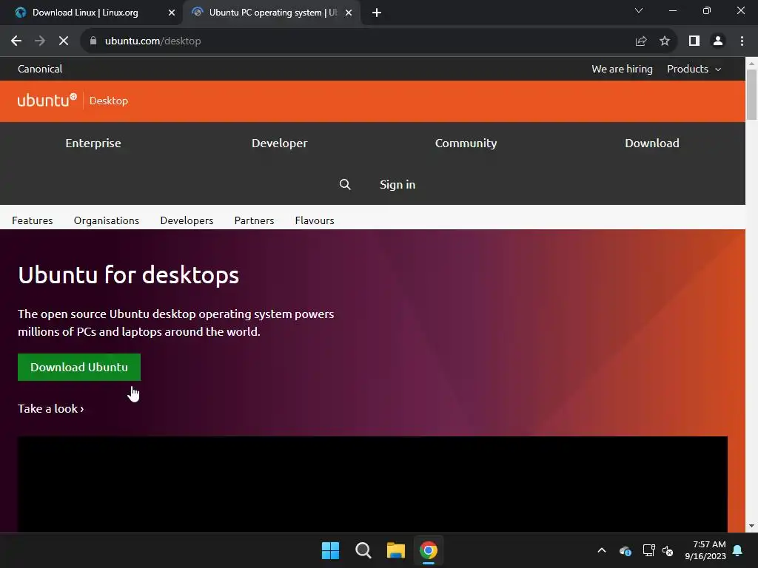The image size is (758, 568).
Task: Bookmark this page with the star icon
Action: coord(665,41)
